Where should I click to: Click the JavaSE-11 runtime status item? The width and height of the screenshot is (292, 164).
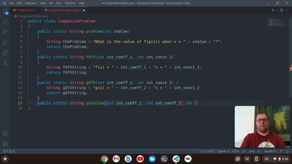270,151
